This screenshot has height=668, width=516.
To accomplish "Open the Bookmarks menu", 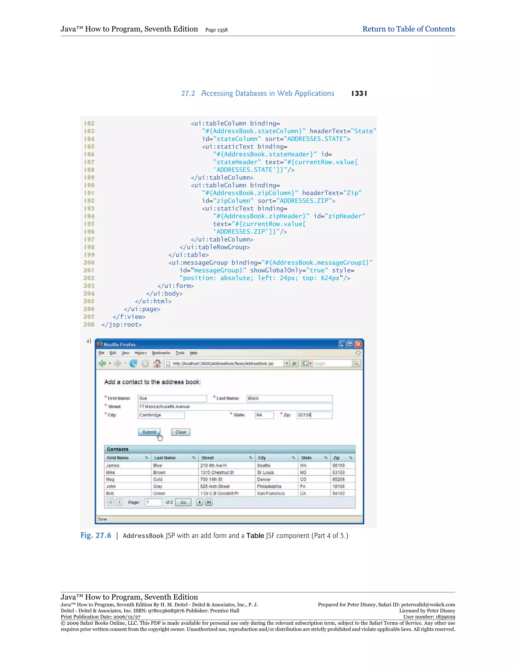I will [x=161, y=353].
